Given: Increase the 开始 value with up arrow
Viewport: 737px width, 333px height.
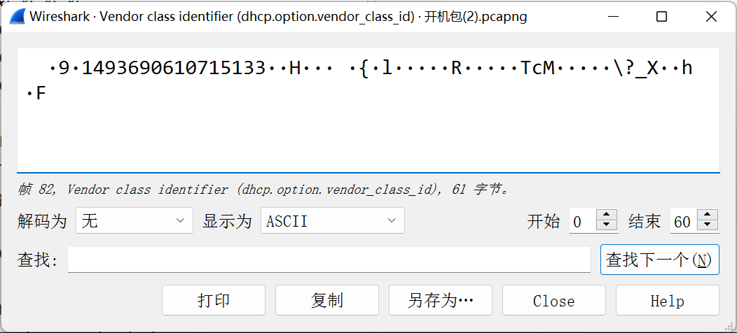Looking at the screenshot, I should tap(607, 215).
